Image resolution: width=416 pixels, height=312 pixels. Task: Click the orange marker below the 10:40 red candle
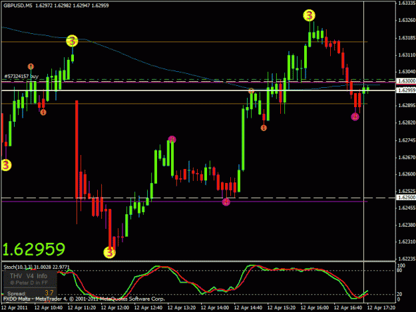pyautogui.click(x=43, y=112)
